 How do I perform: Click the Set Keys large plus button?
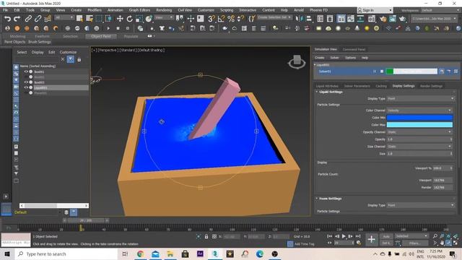pos(371,239)
